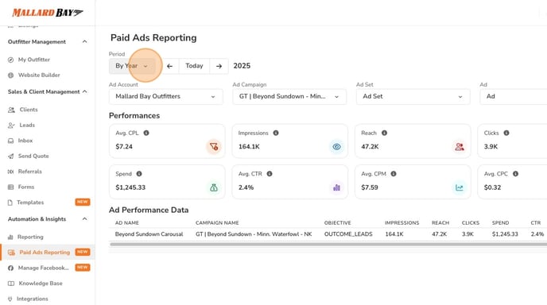Click the Mallard Bay logo
Viewport: 547px width, 305px height.
48,13
